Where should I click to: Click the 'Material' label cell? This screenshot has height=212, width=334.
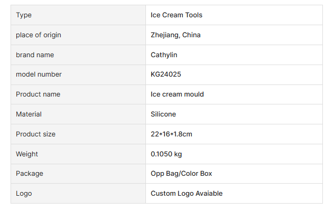coord(28,114)
